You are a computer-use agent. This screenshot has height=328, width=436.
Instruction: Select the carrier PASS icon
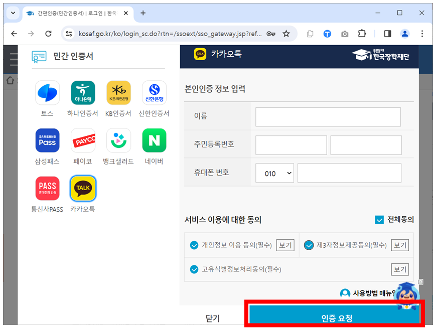coord(47,188)
